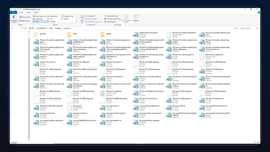This screenshot has height=152, width=270.
Task: Select FB_Liam-4C_debug.json file icon
Action: (x=69, y=64)
